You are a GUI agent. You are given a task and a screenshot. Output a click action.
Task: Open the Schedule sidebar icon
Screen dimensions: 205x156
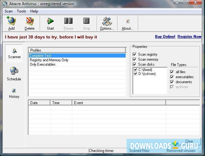coord(14,71)
